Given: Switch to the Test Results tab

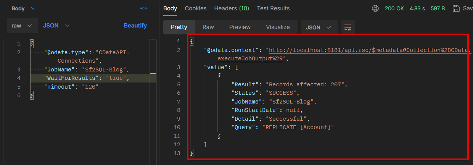Looking at the screenshot, I should click(x=273, y=8).
